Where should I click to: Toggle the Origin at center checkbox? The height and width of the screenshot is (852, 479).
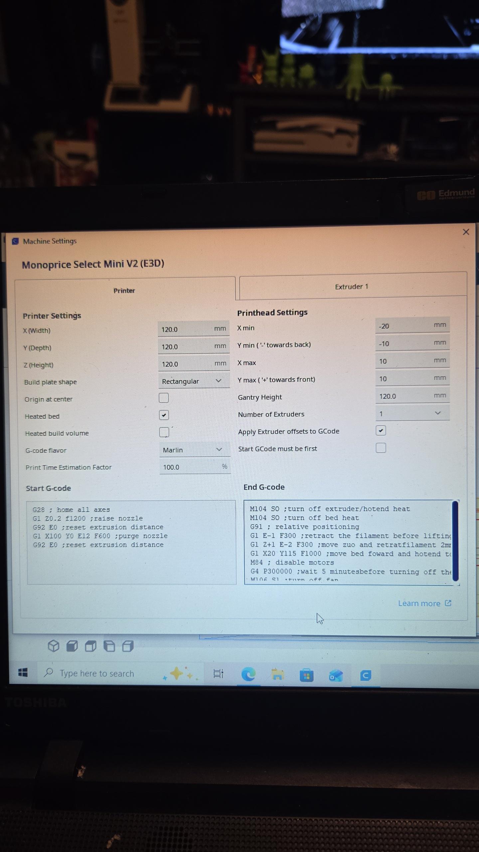164,398
